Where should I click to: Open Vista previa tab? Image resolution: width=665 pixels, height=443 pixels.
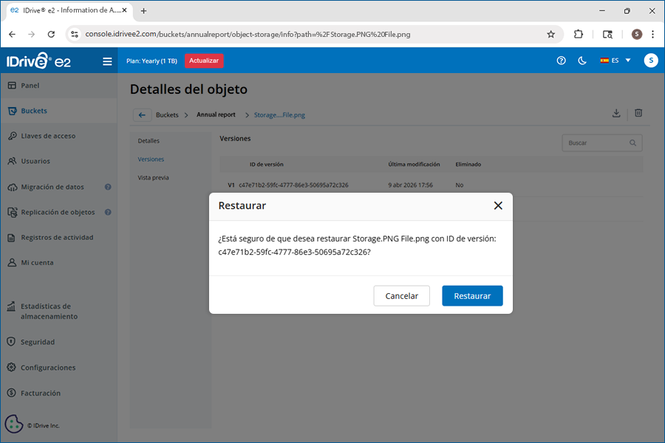pyautogui.click(x=153, y=178)
